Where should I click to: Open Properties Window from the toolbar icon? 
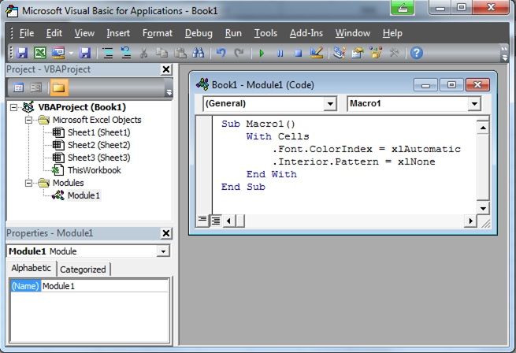[x=358, y=53]
